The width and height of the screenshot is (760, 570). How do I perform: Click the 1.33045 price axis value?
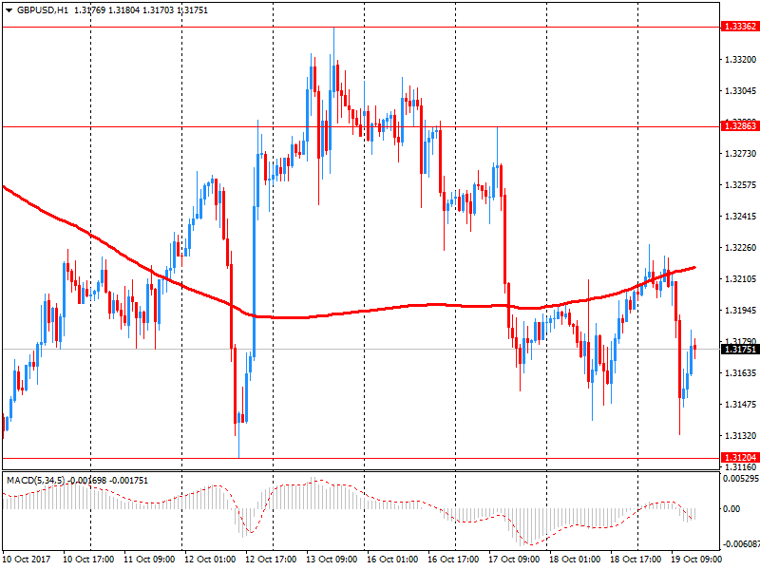click(x=741, y=91)
